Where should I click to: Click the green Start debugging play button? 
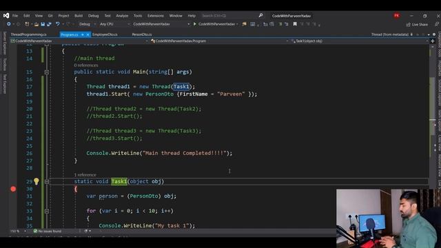click(194, 24)
